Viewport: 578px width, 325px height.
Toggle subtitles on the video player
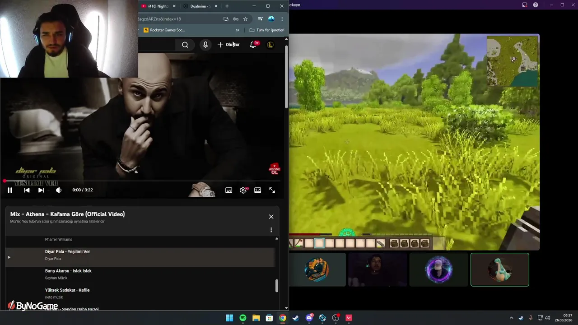(x=229, y=190)
